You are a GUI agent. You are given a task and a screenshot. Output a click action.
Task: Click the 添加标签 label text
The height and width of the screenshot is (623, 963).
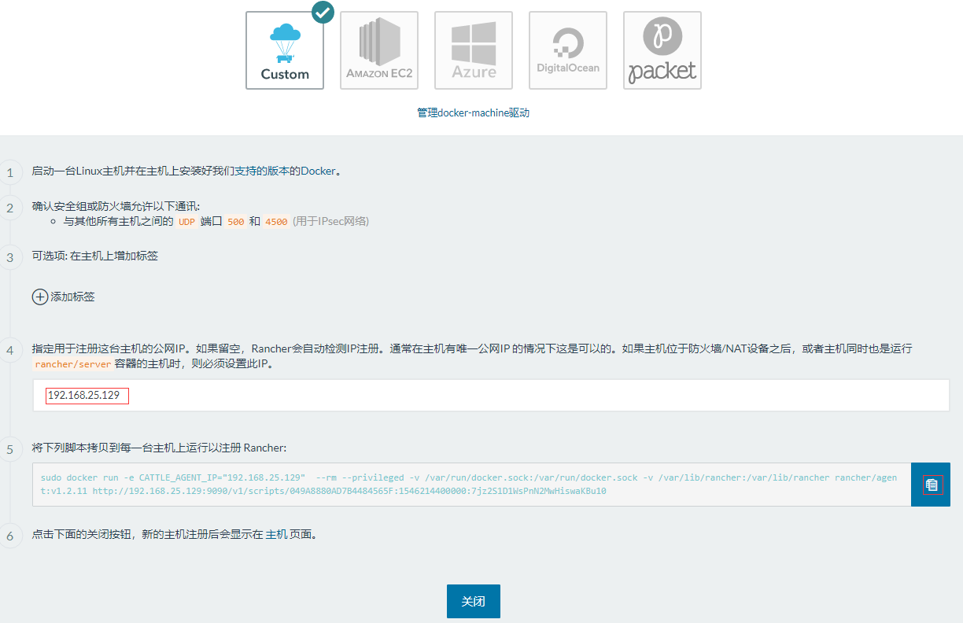[73, 297]
